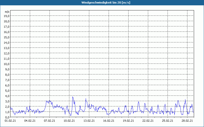The height and width of the screenshot is (127, 204).
Task: Select the 14,0 y-axis value
Action: [x=7, y=43]
